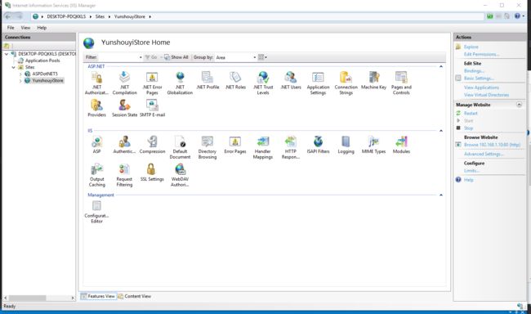Open WebDAV Authoring Rules feature
This screenshot has height=314, width=531.
180,175
